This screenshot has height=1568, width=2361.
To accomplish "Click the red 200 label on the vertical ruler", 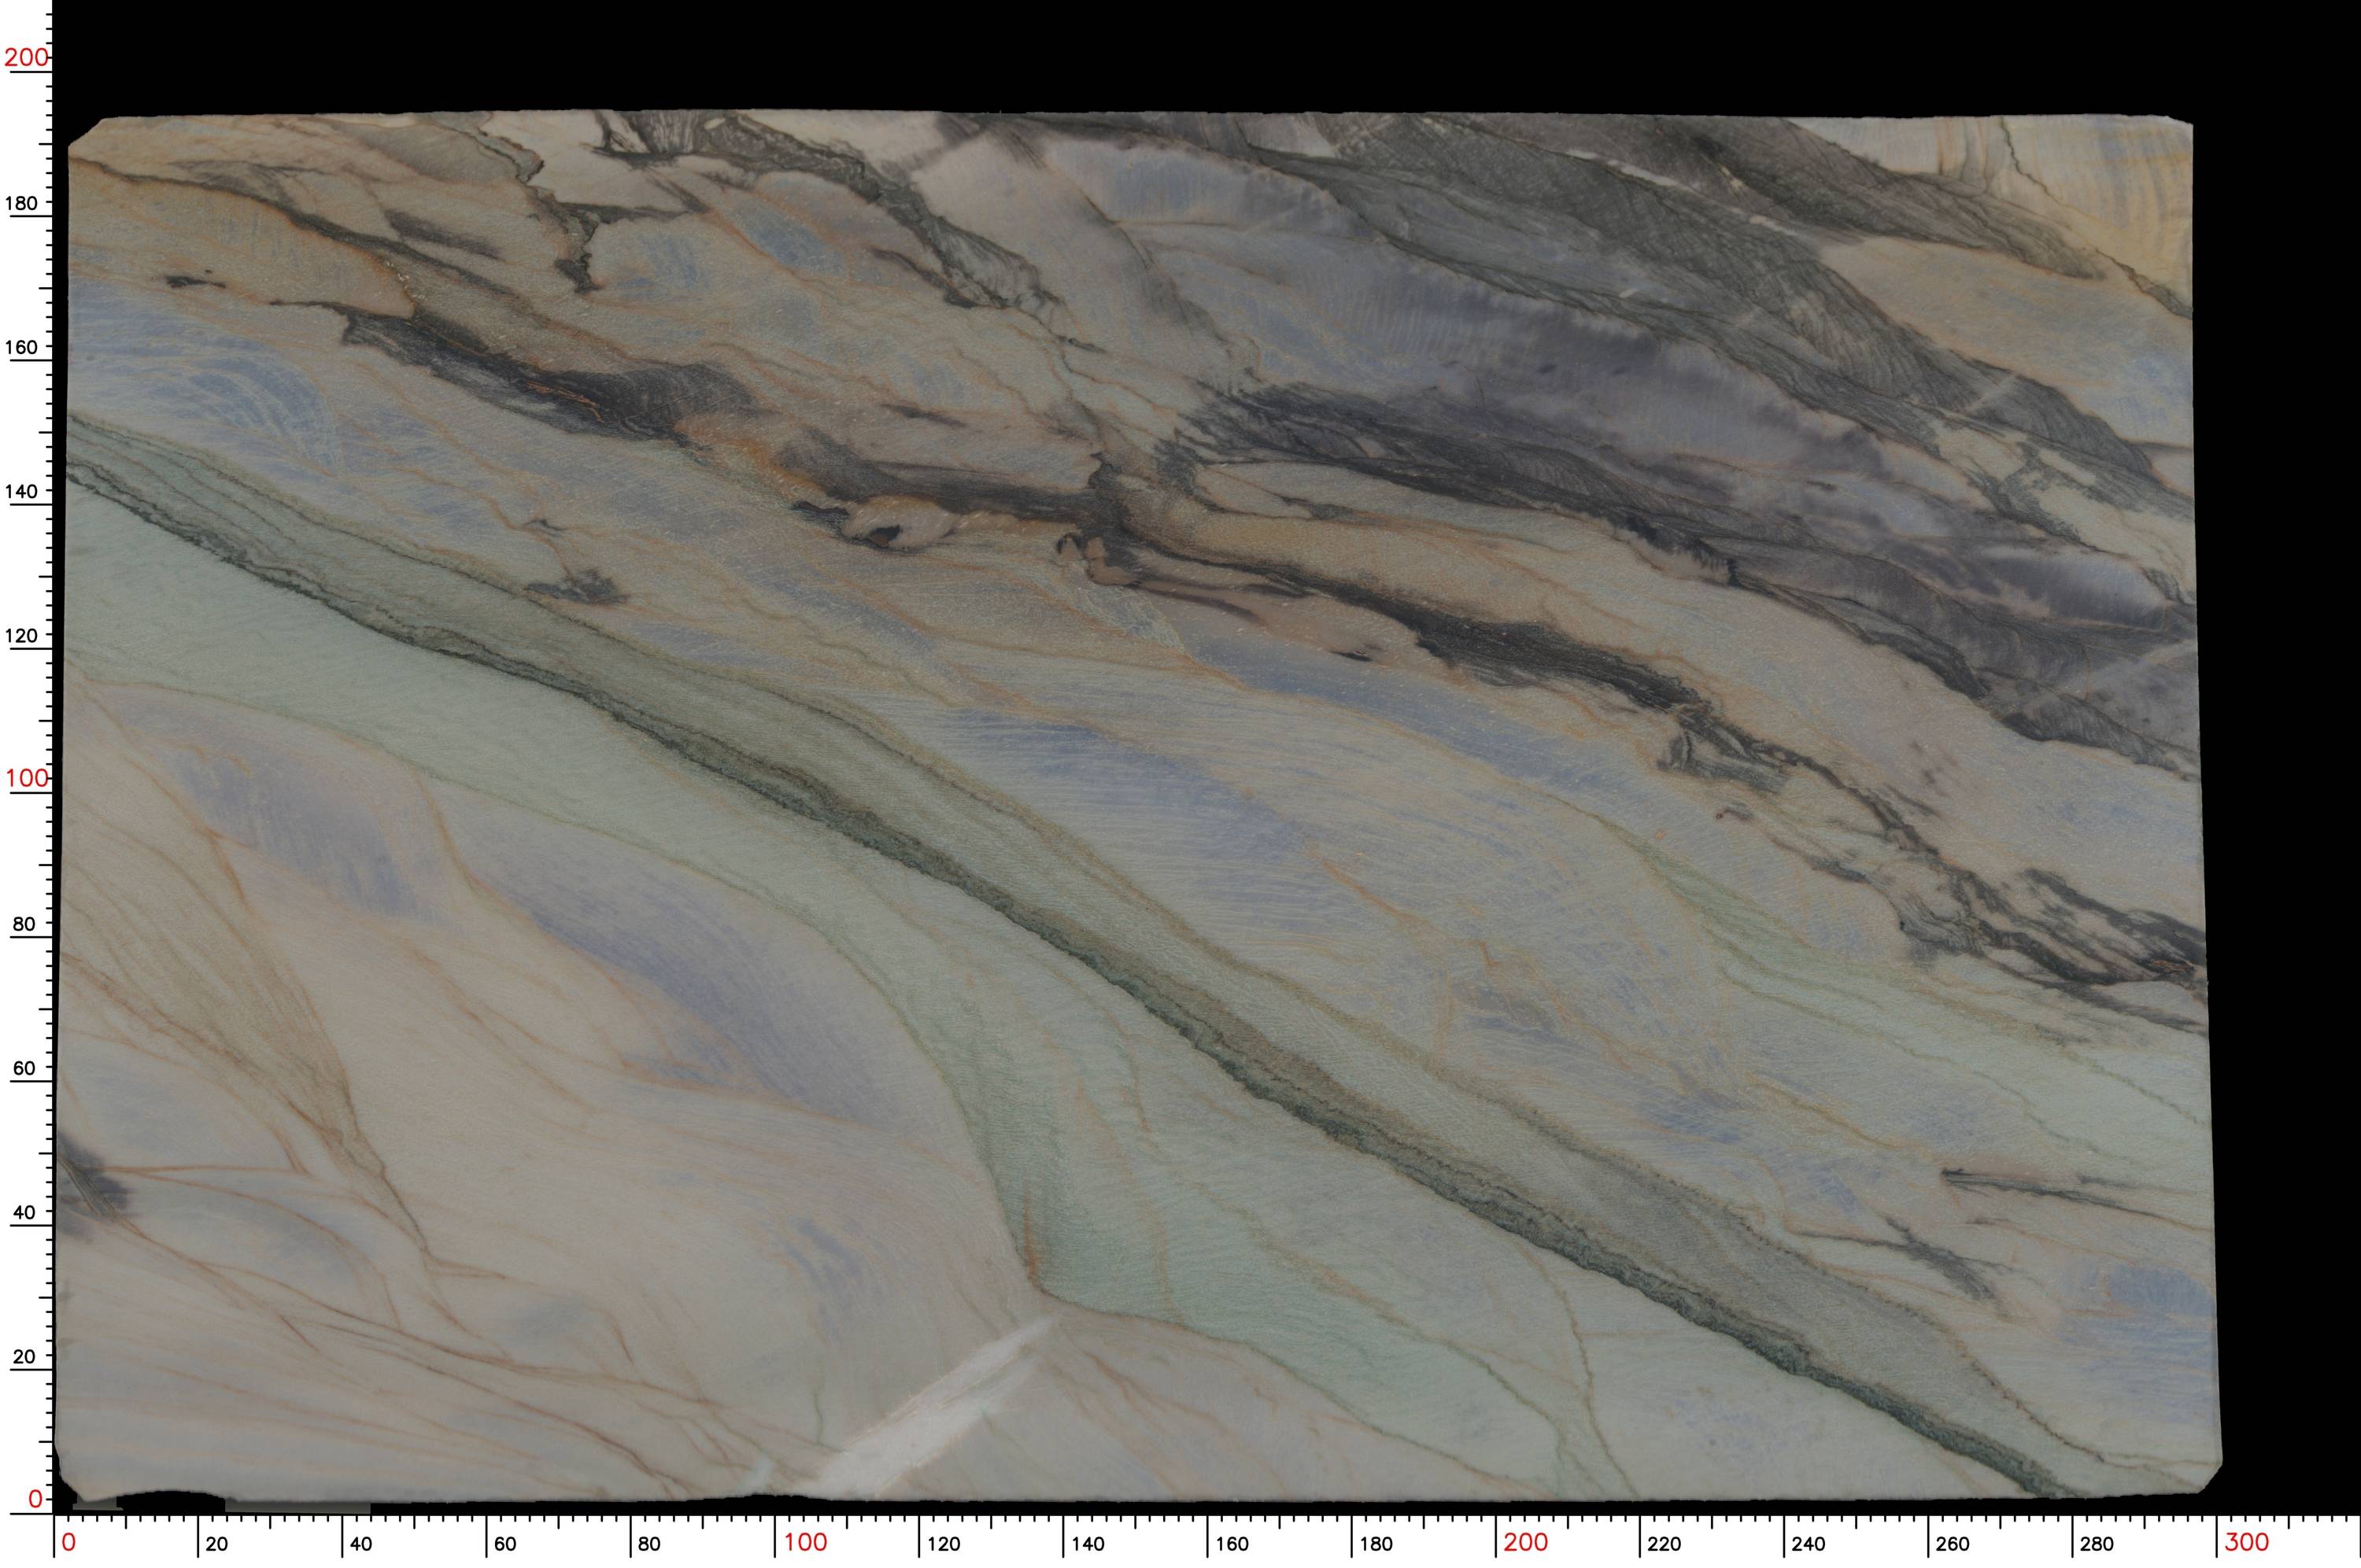I will point(26,57).
